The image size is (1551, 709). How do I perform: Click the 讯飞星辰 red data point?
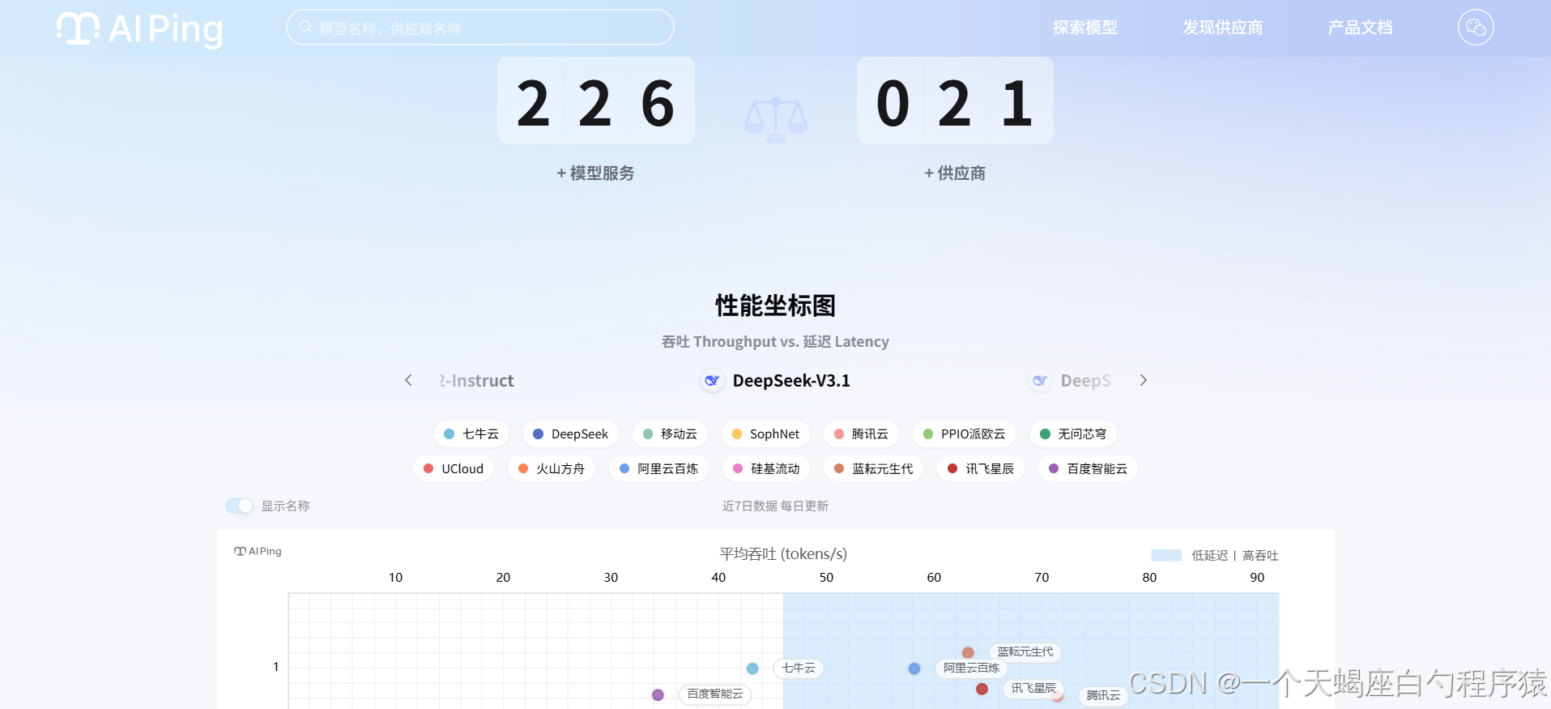tap(982, 689)
